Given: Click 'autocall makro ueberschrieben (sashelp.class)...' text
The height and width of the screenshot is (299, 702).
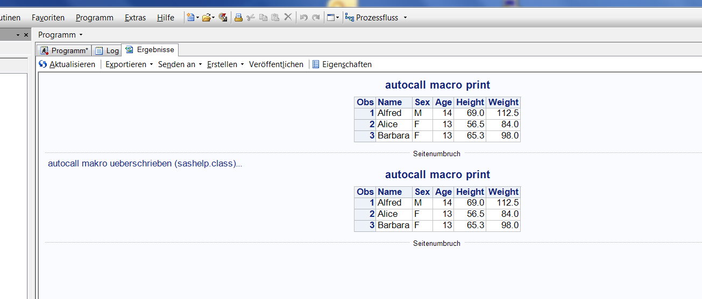Looking at the screenshot, I should pyautogui.click(x=145, y=164).
